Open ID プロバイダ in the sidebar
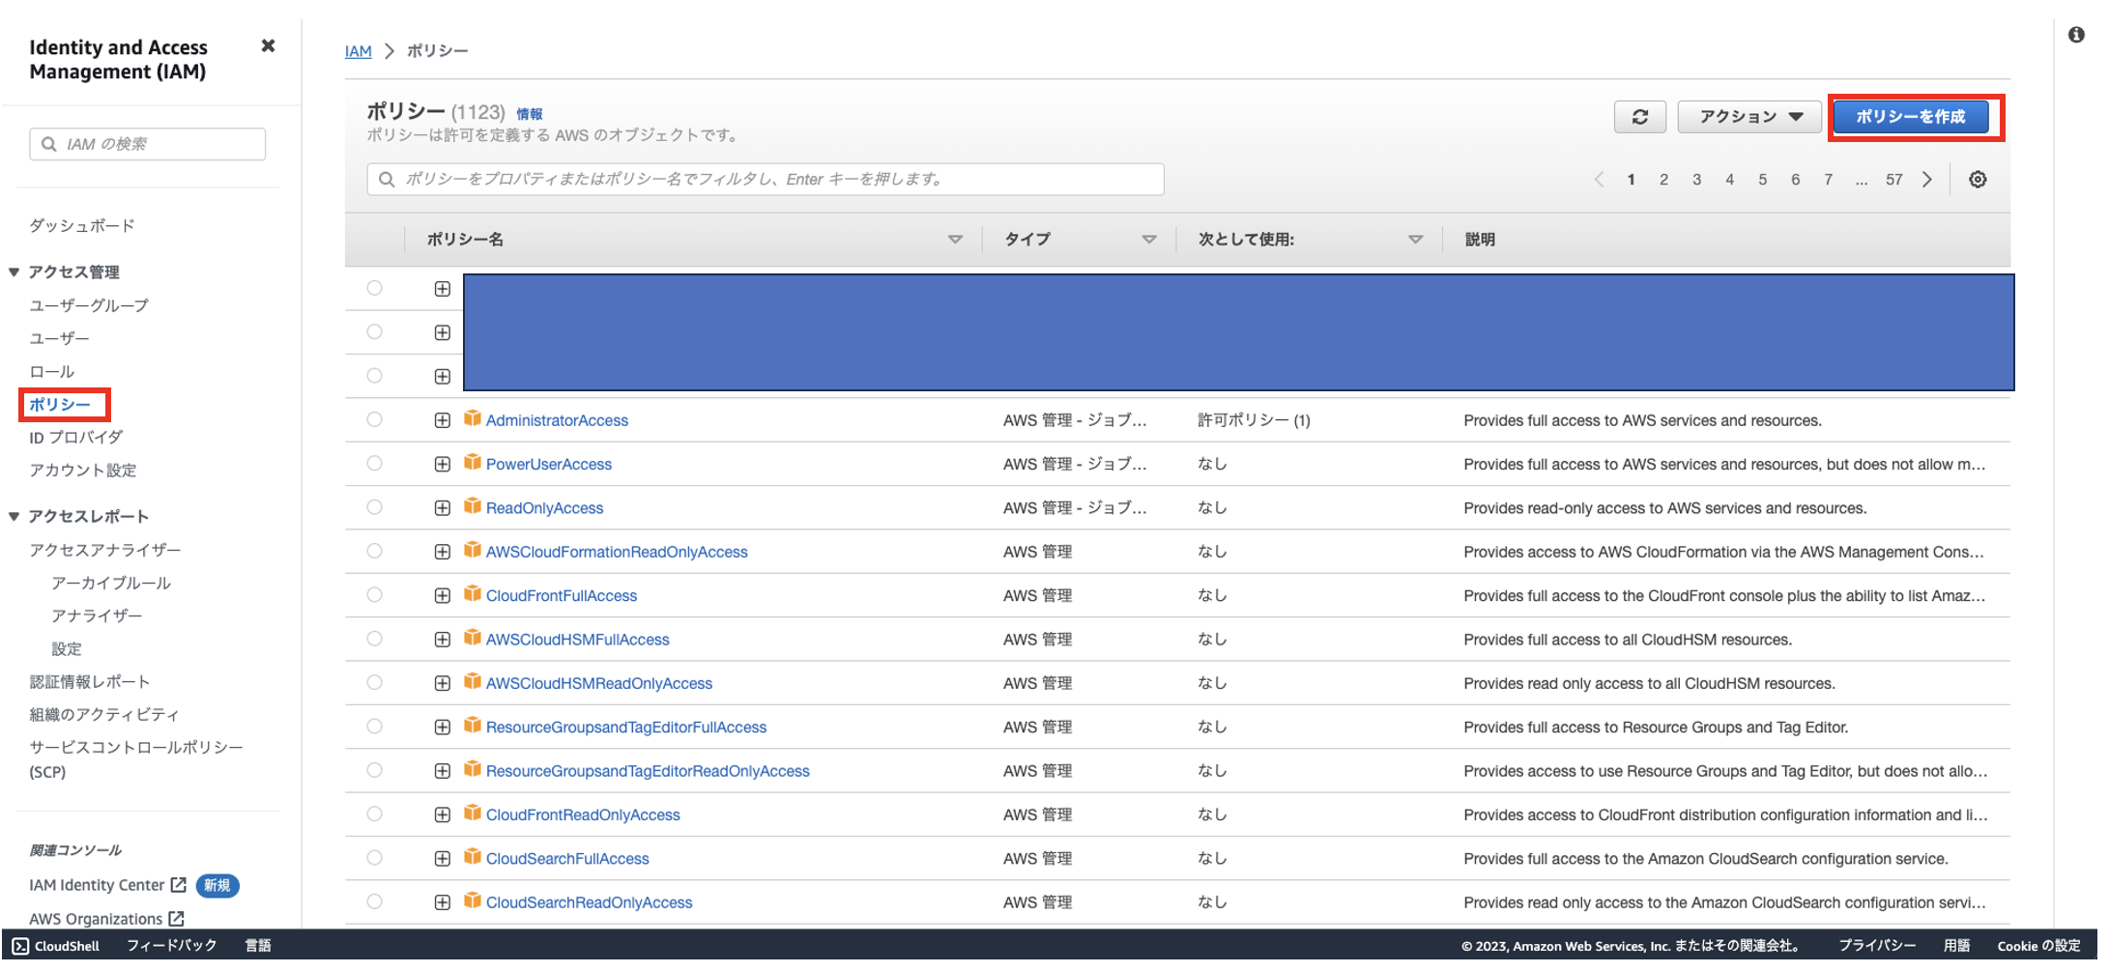Image resolution: width=2109 pixels, height=972 pixels. click(76, 438)
